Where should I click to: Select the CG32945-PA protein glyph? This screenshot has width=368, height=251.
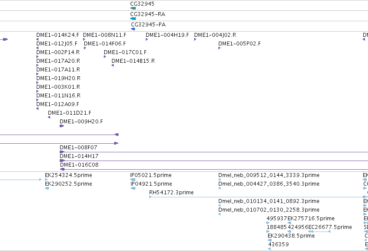tap(133, 29)
